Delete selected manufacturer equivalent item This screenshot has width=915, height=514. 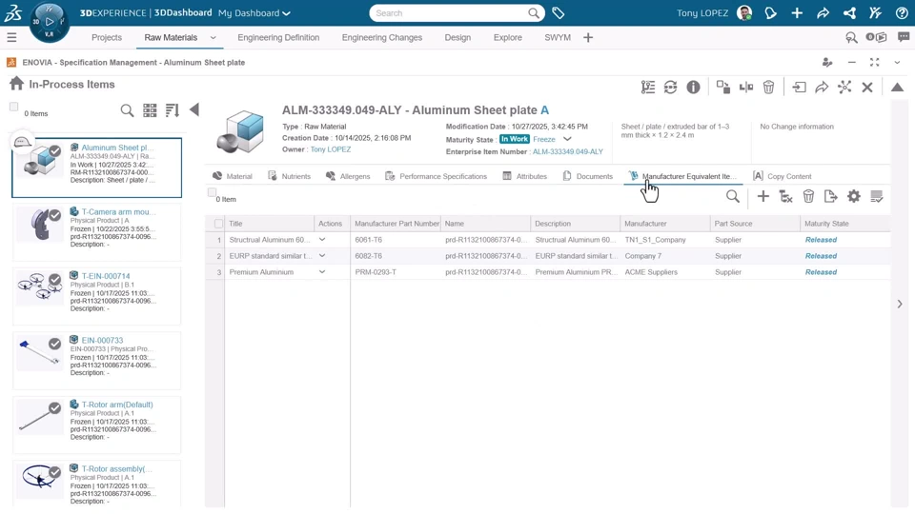coord(808,196)
